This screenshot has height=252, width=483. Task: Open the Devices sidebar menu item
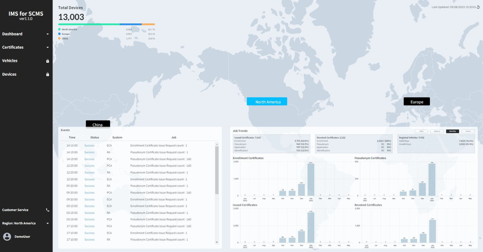[9, 75]
